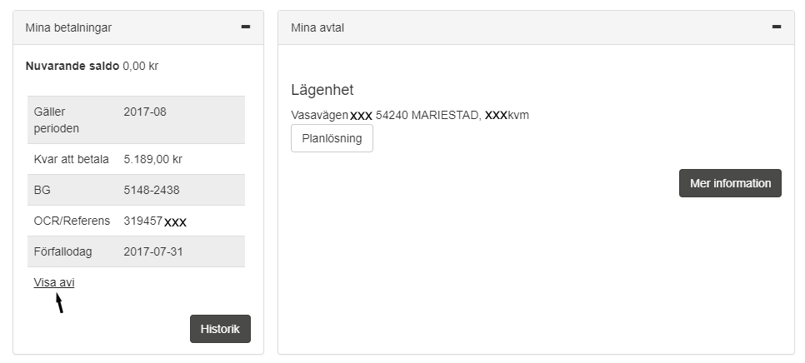
Task: Select the period value 2017-08
Action: coord(145,112)
